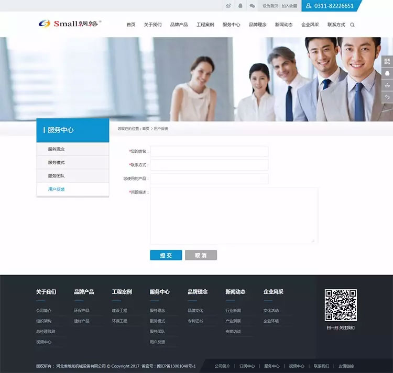Image resolution: width=393 pixels, height=373 pixels.
Task: Open the 服务中心 navigation item
Action: [x=231, y=25]
